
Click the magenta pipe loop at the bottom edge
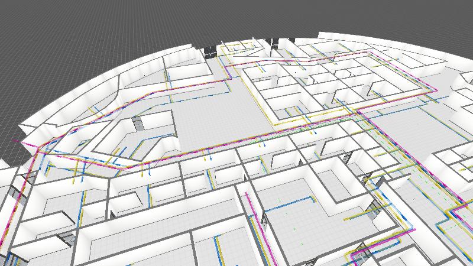click(x=361, y=257)
